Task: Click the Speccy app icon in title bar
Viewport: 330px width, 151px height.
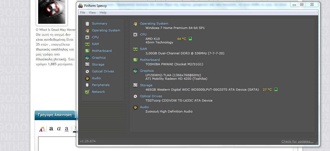Action: 80,5
